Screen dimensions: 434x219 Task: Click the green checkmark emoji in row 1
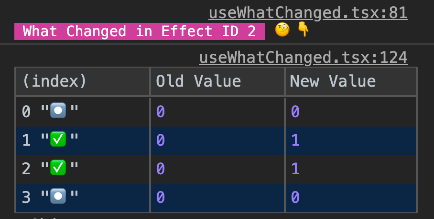point(58,139)
